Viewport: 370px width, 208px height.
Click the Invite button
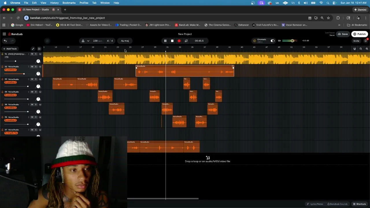click(356, 41)
